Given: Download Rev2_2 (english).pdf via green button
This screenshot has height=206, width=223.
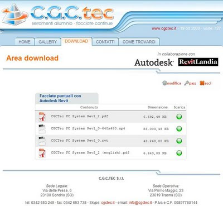Looking at the screenshot, I should tap(179, 153).
